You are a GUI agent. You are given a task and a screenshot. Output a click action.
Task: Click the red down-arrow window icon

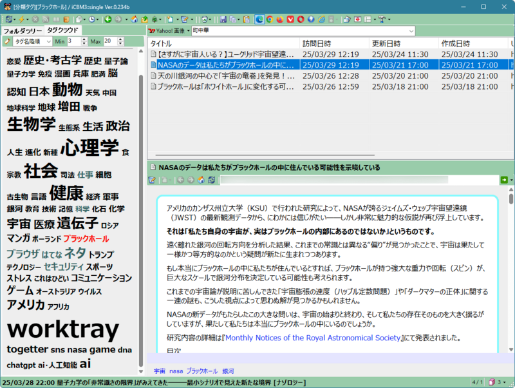tap(358, 19)
